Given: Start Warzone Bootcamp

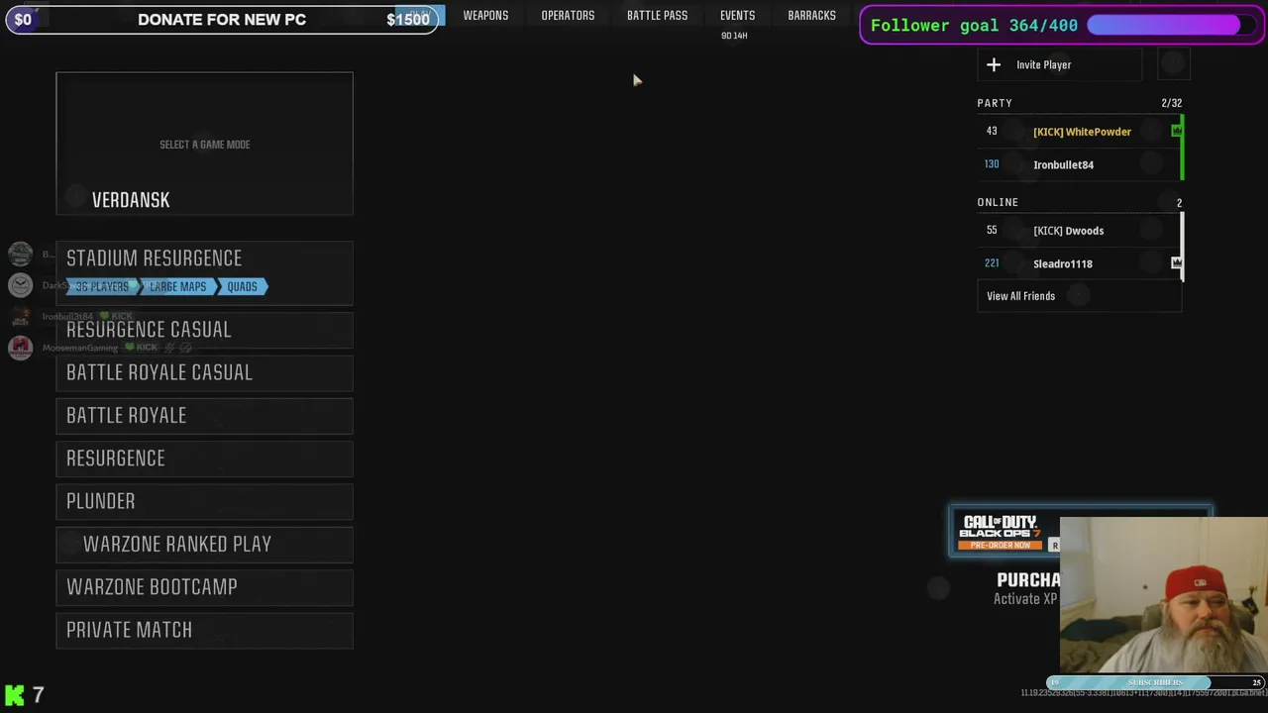Looking at the screenshot, I should pos(204,587).
